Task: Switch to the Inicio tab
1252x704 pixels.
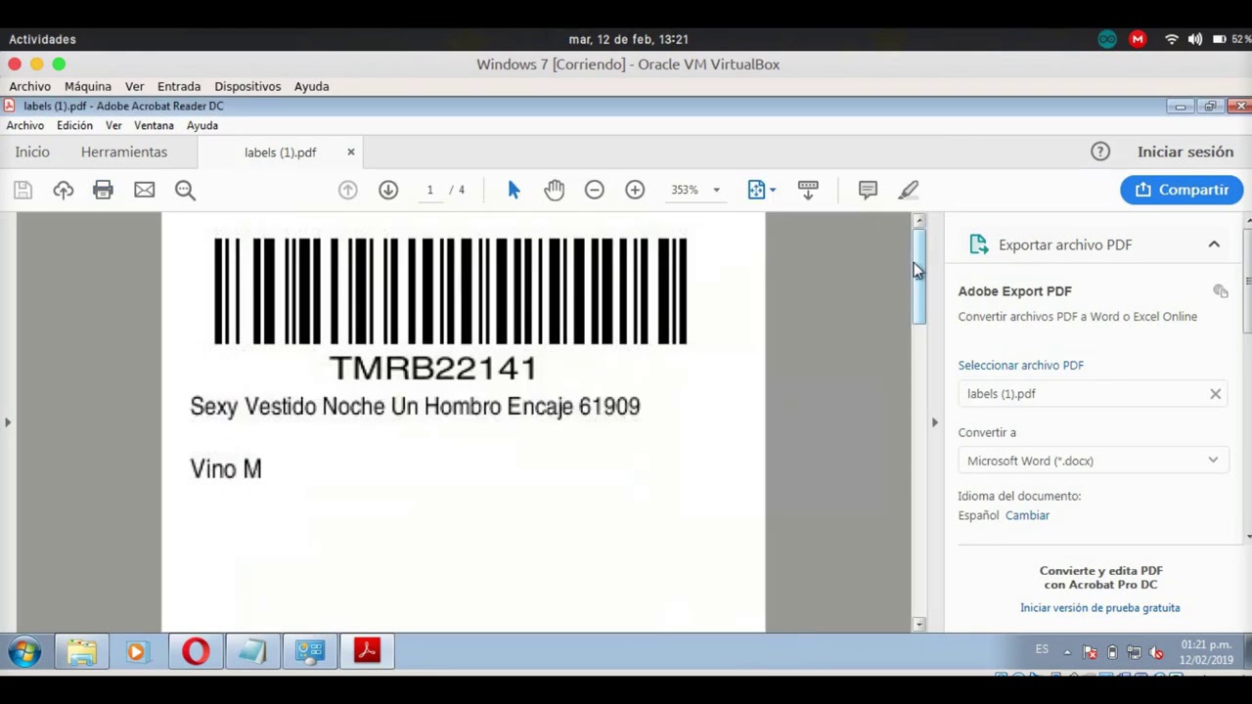Action: click(x=32, y=152)
